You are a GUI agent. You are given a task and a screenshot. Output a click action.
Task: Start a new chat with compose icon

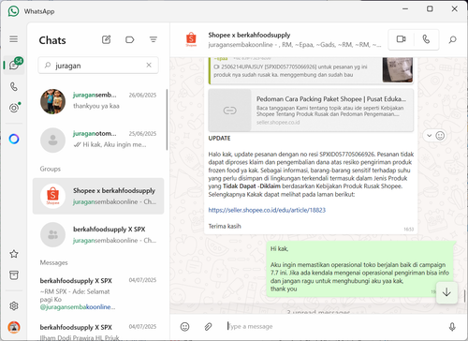(106, 39)
